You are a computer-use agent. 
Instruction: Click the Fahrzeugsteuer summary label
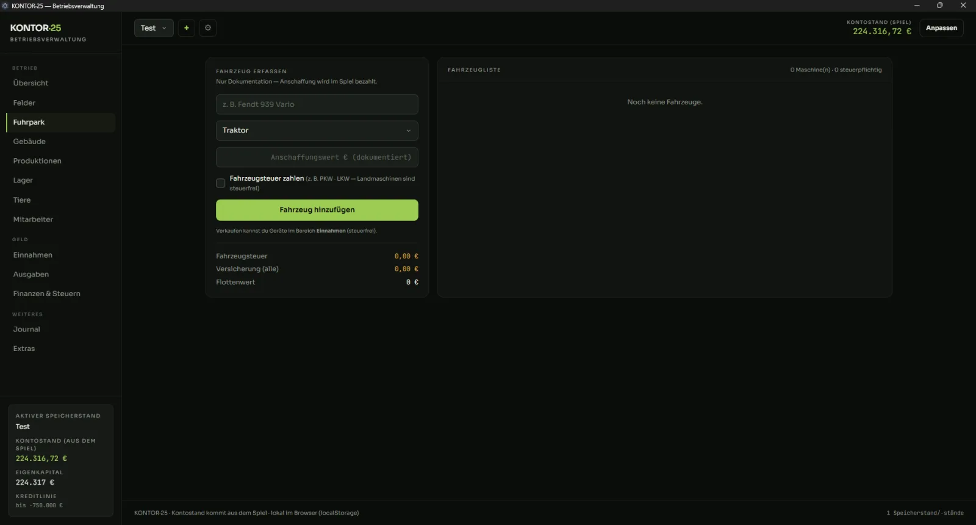(x=242, y=256)
